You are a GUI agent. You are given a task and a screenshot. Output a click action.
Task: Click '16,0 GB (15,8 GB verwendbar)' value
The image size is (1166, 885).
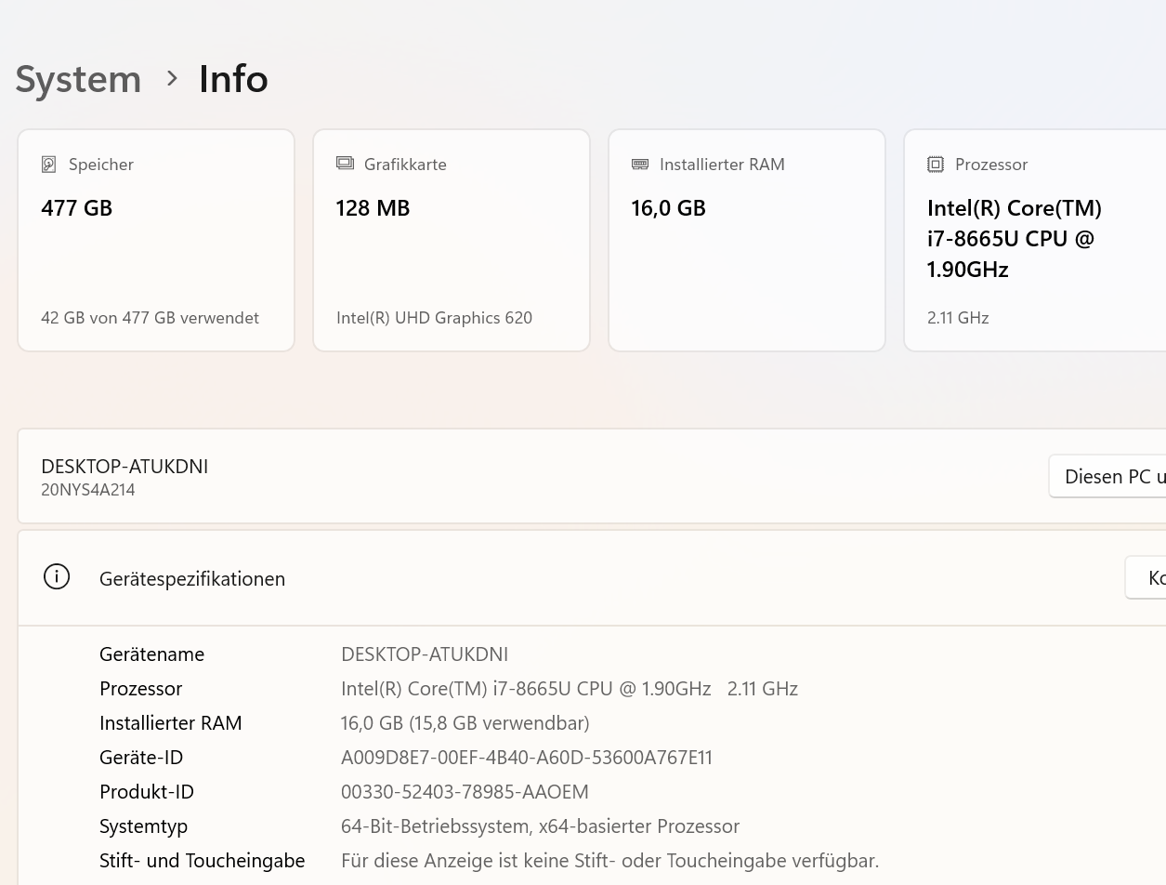click(465, 723)
